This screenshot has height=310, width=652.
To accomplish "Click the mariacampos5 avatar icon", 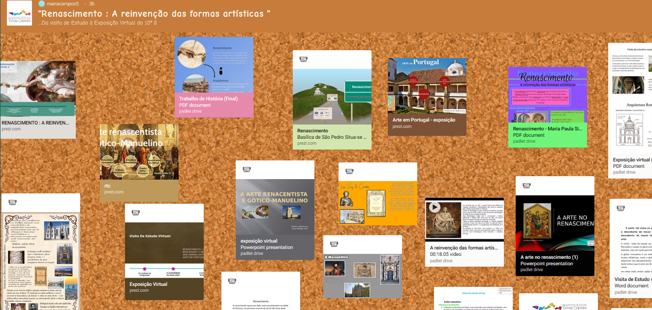I will point(41,4).
